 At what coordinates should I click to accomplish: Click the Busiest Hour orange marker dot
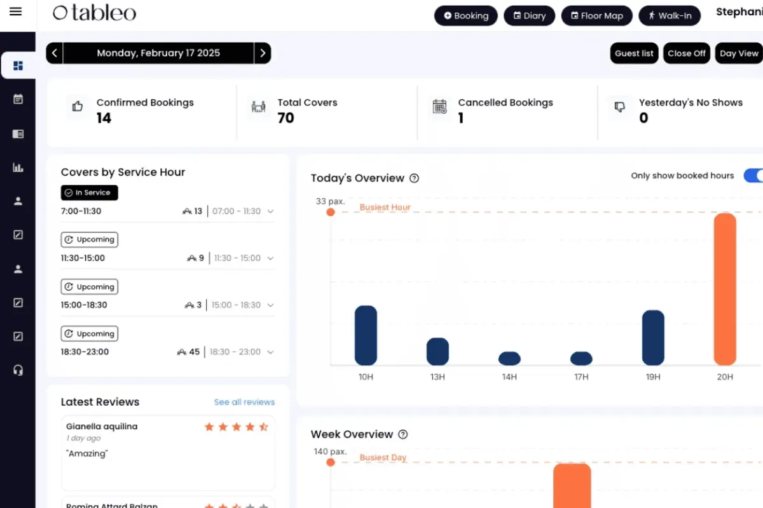[331, 212]
